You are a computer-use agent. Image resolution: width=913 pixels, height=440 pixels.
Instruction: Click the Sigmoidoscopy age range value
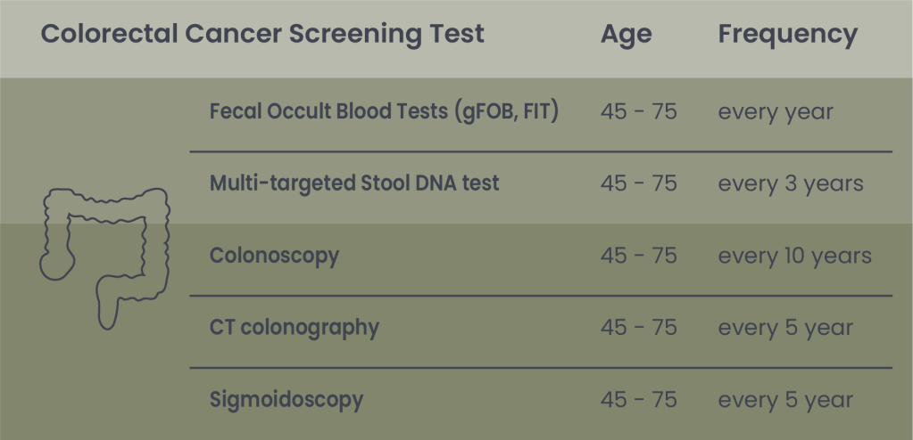tap(638, 399)
